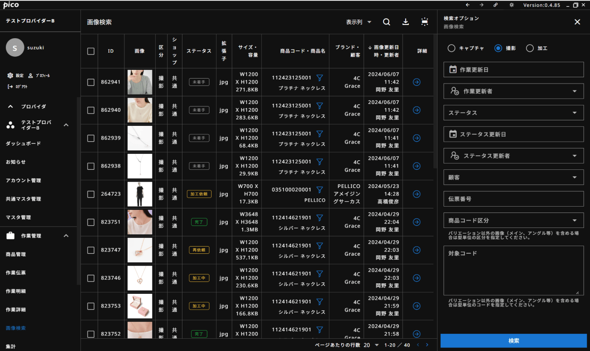The image size is (590, 351).
Task: Click the ステータス更新日 date field
Action: coord(513,134)
